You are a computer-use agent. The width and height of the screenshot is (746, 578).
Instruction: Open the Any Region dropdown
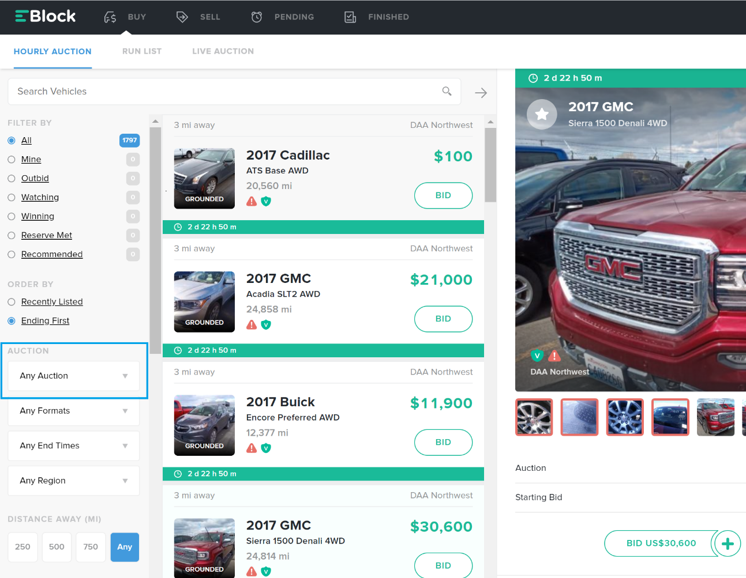[x=74, y=481]
